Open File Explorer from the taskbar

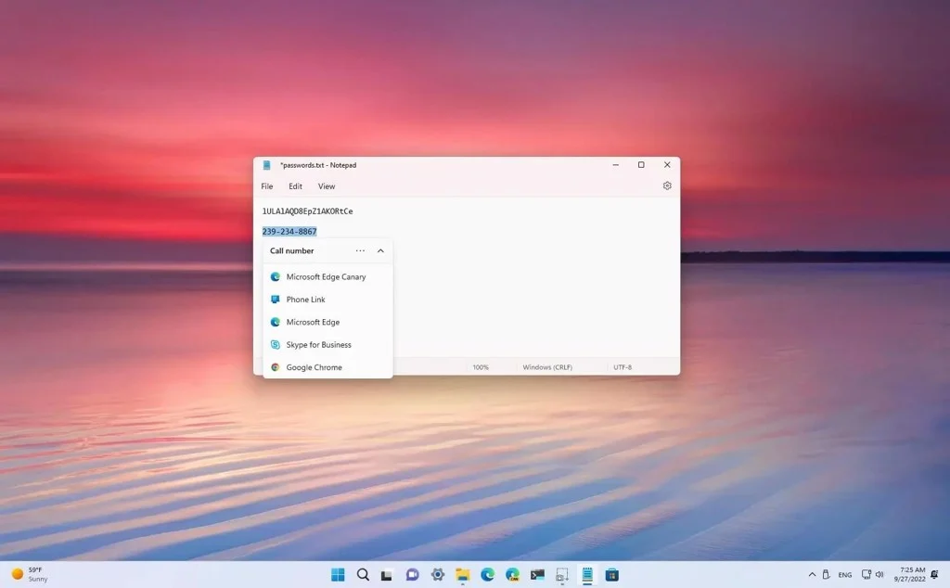463,575
